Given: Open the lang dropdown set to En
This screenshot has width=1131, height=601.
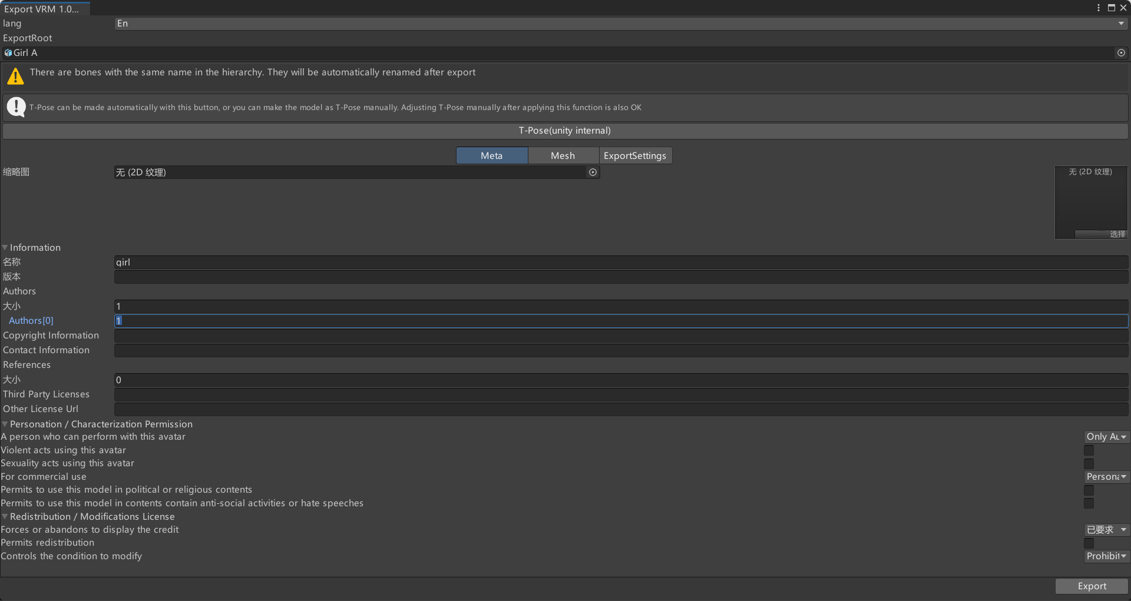Looking at the screenshot, I should coord(621,24).
